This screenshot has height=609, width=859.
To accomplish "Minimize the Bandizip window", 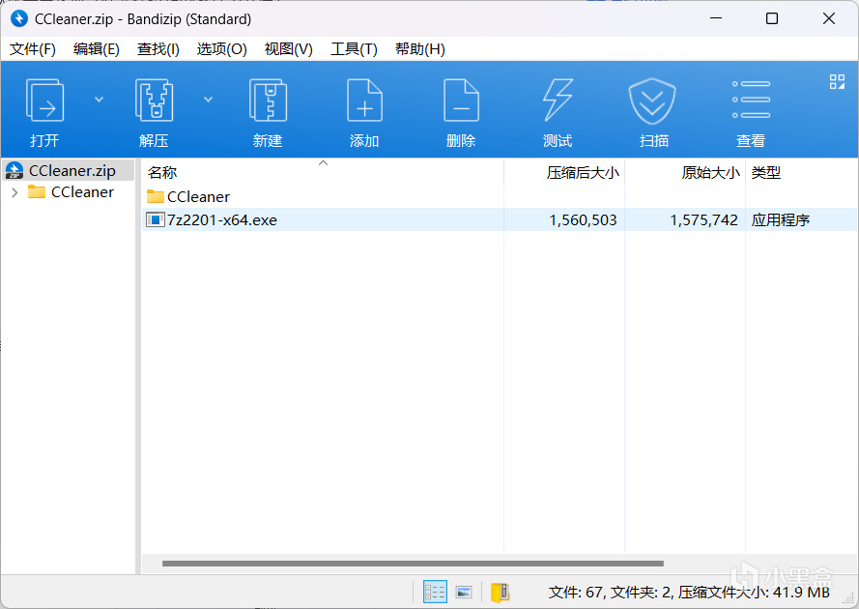I will pos(715,18).
